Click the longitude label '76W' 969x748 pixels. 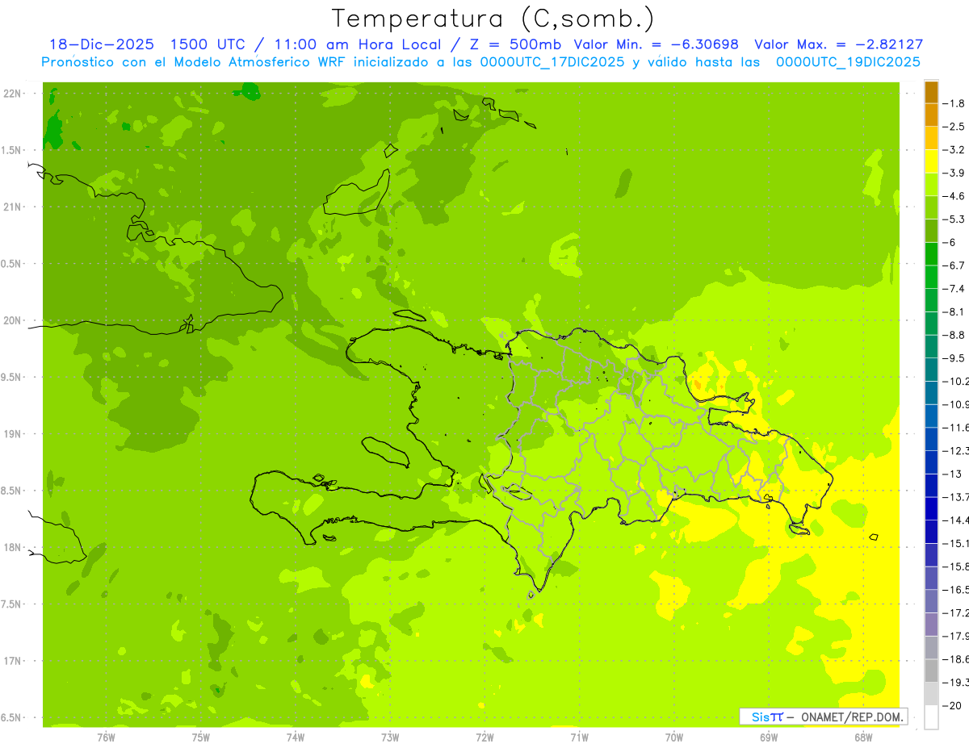tap(106, 737)
